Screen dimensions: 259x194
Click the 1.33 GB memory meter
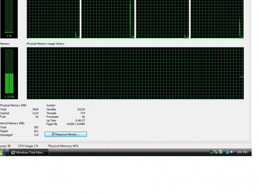(x=9, y=73)
